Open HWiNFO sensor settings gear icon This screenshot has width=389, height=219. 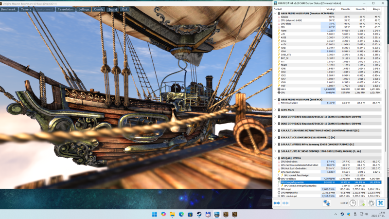371,203
